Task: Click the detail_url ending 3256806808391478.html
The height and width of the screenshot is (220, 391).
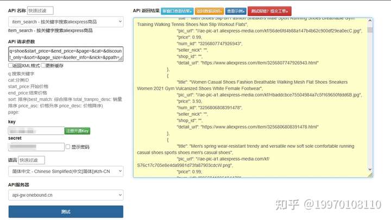Action: tap(248, 127)
